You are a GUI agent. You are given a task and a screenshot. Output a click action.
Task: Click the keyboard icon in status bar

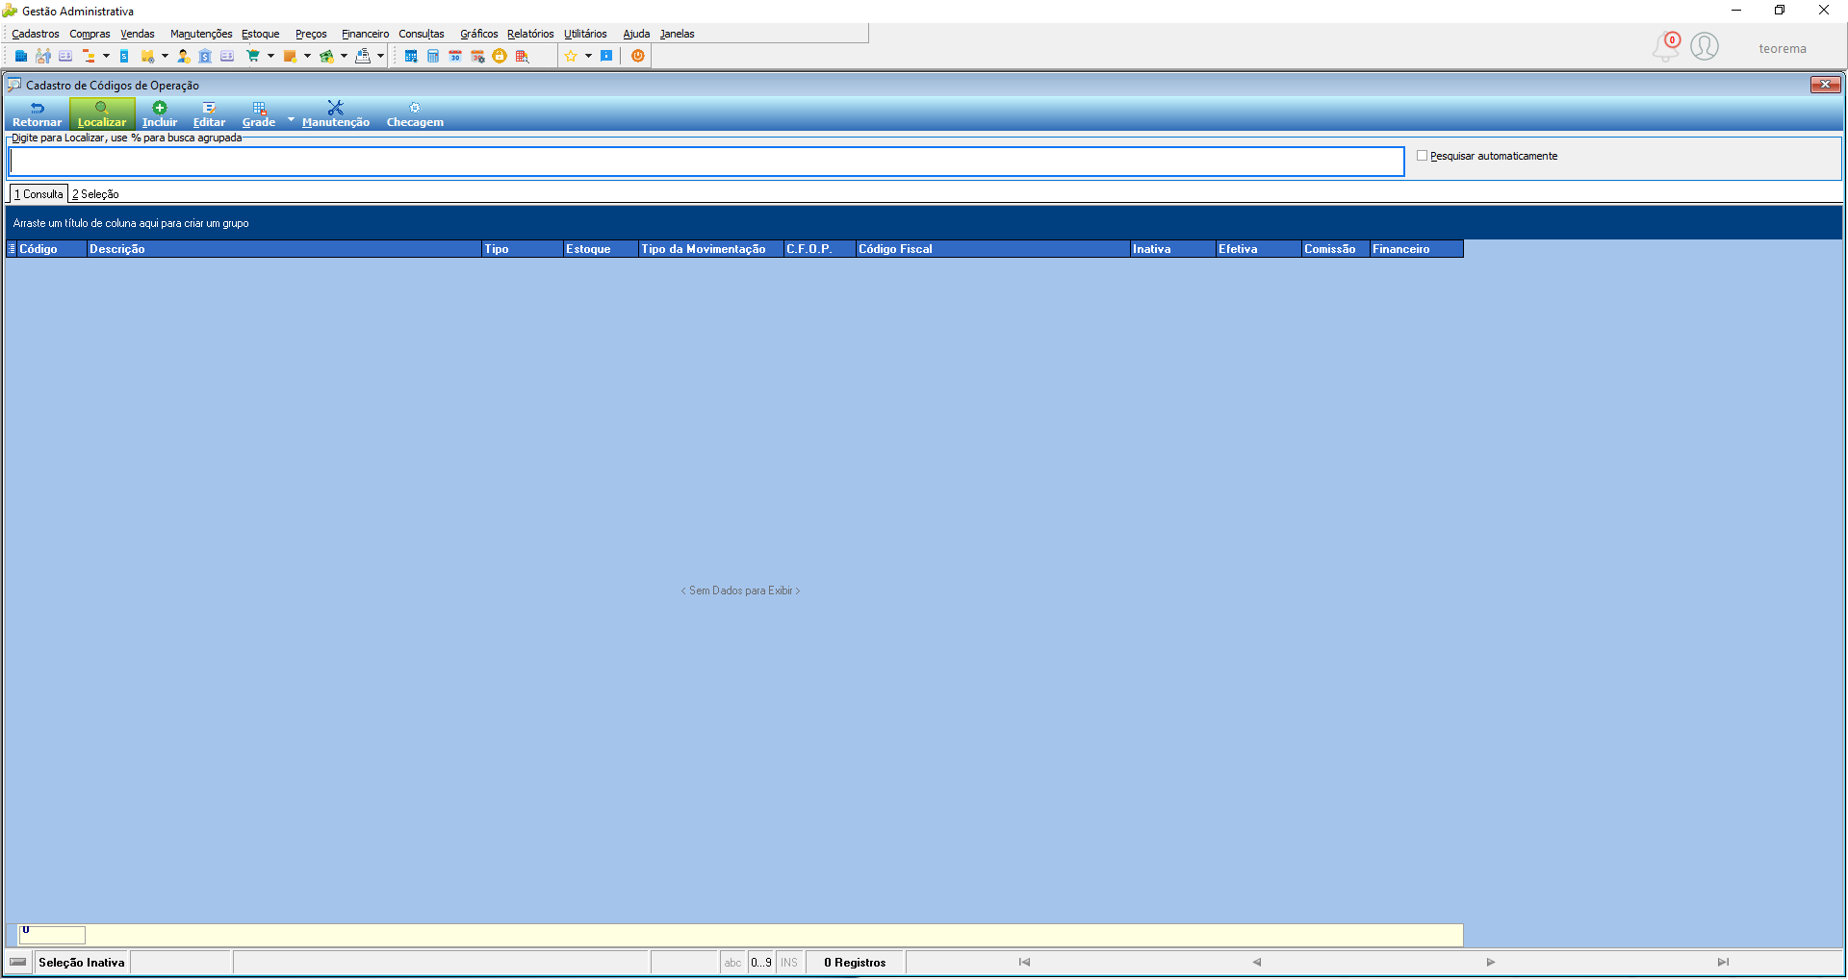pyautogui.click(x=18, y=962)
